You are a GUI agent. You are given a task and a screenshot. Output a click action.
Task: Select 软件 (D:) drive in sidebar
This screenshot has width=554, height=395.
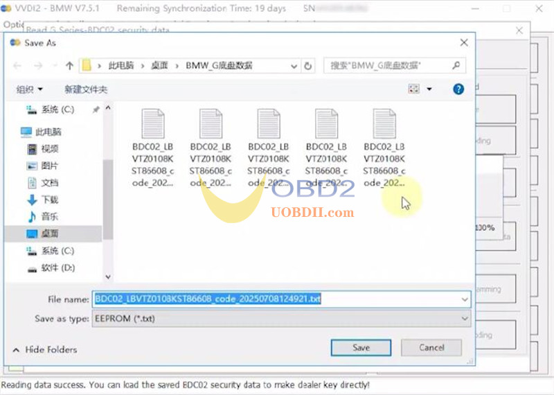coord(51,268)
